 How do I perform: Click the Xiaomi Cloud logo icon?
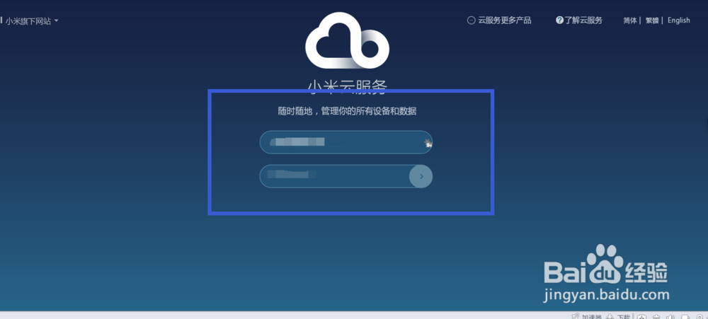point(347,40)
